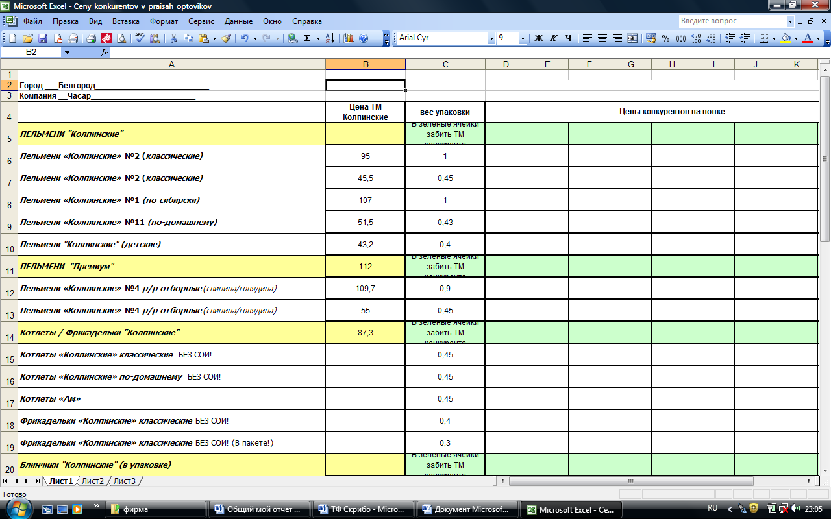Screen dimensions: 831x519
Task: Click the RU language indicator
Action: (x=712, y=508)
